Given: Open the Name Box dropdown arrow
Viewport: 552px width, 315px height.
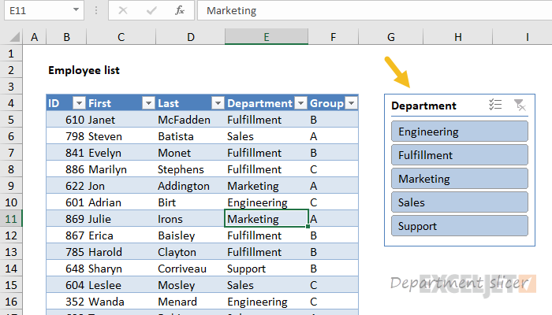Looking at the screenshot, I should point(76,10).
